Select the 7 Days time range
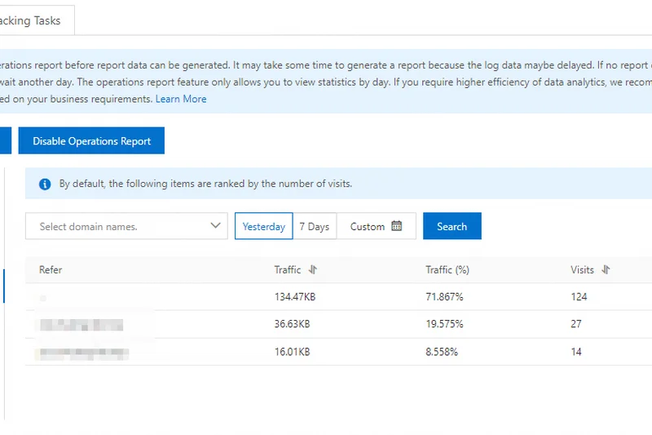 (x=314, y=226)
